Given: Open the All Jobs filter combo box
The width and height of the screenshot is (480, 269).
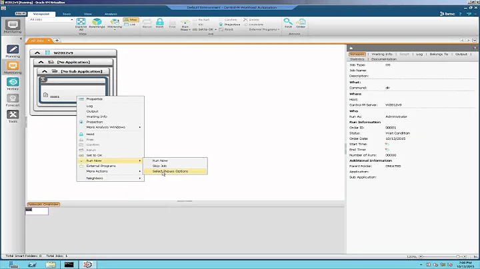Looking at the screenshot, I should [51, 19].
